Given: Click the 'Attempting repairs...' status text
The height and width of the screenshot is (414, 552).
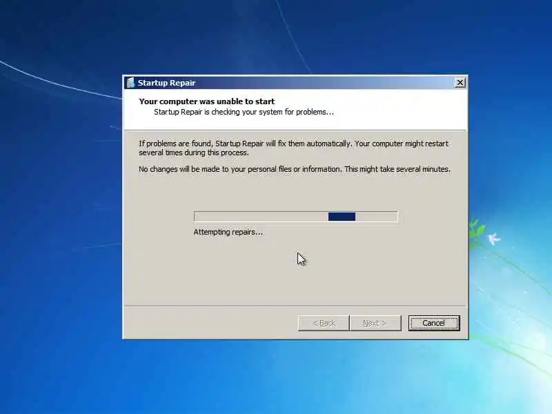Looking at the screenshot, I should click(x=228, y=232).
